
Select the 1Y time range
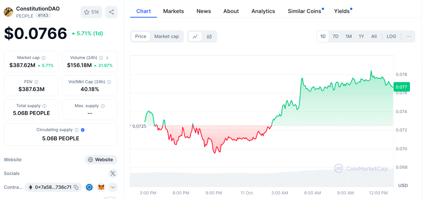click(x=361, y=37)
